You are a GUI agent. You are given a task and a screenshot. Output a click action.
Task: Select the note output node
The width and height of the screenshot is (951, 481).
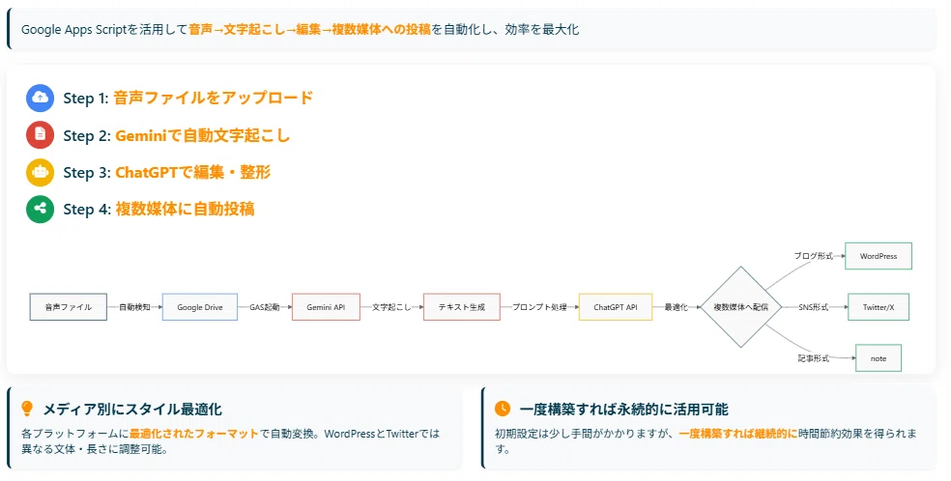point(879,358)
